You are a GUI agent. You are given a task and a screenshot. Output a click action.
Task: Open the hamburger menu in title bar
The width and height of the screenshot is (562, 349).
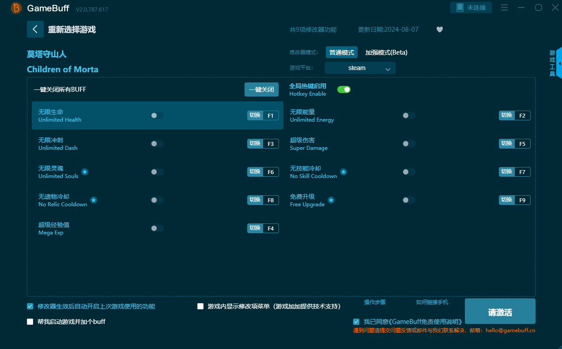click(505, 8)
